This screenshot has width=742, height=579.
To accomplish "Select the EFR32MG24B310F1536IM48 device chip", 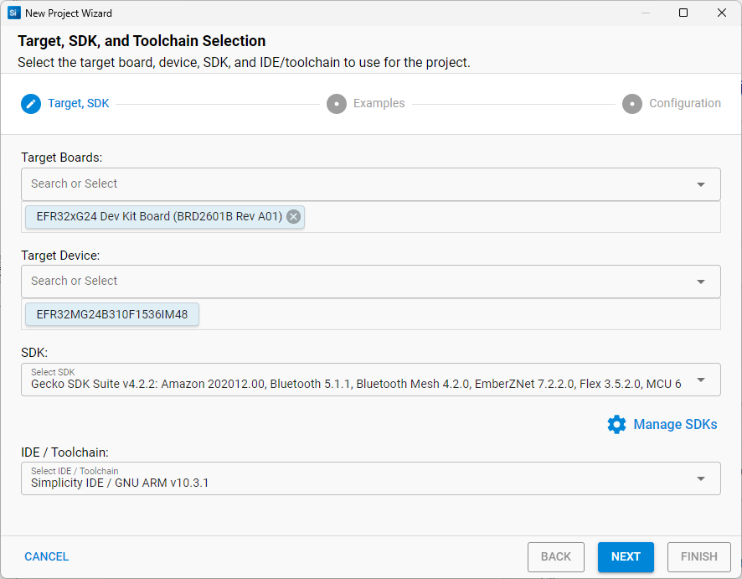I will (x=111, y=314).
